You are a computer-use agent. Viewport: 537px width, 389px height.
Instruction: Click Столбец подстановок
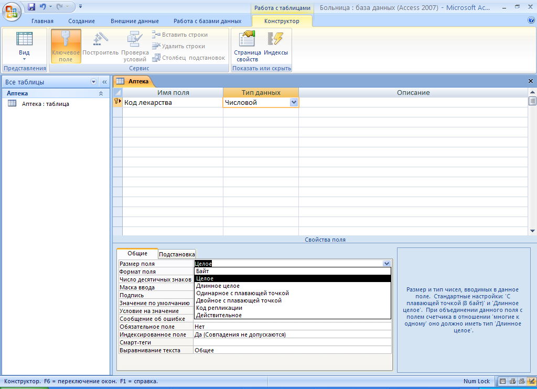(188, 58)
